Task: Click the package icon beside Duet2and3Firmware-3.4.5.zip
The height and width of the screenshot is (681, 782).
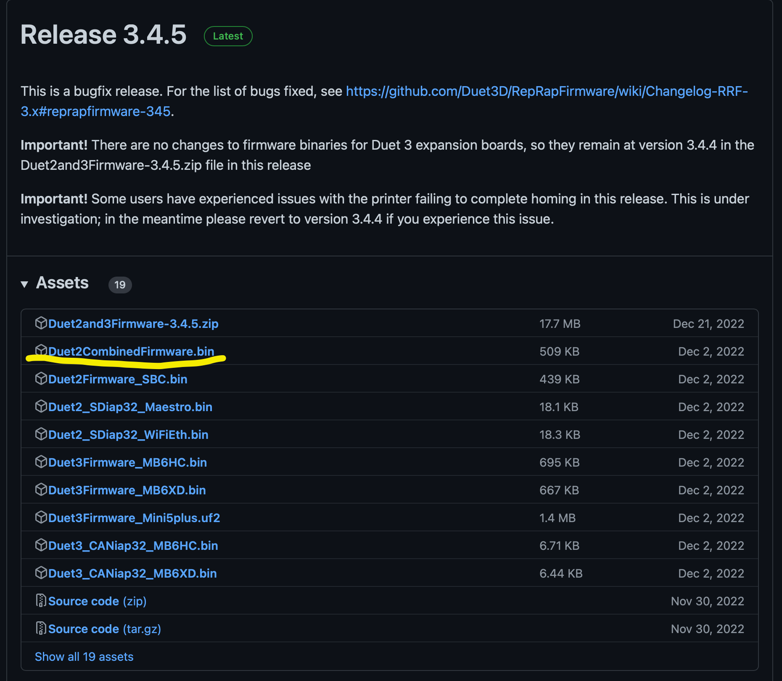Action: (41, 323)
